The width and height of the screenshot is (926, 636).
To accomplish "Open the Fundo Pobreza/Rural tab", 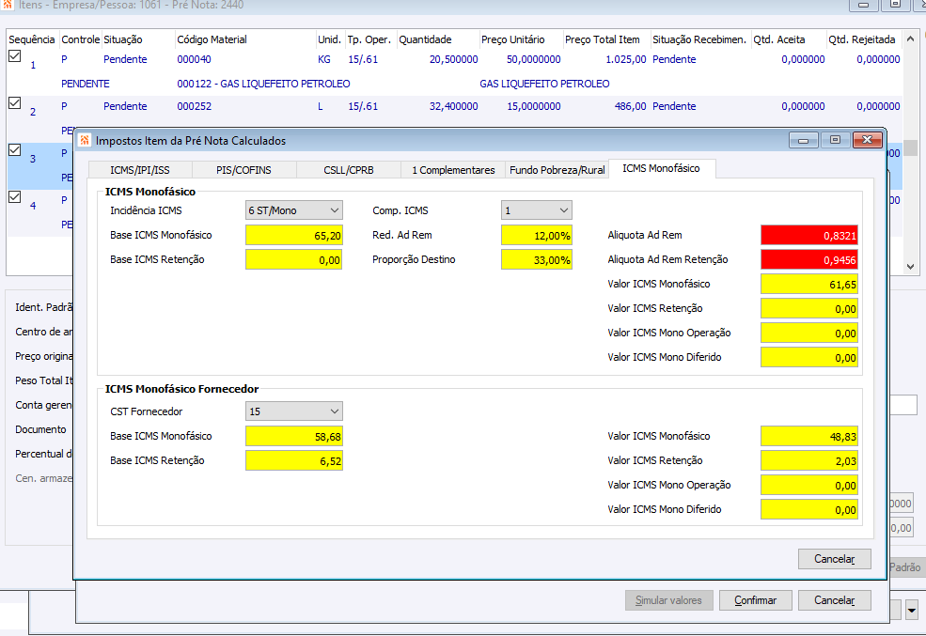I will [x=557, y=170].
